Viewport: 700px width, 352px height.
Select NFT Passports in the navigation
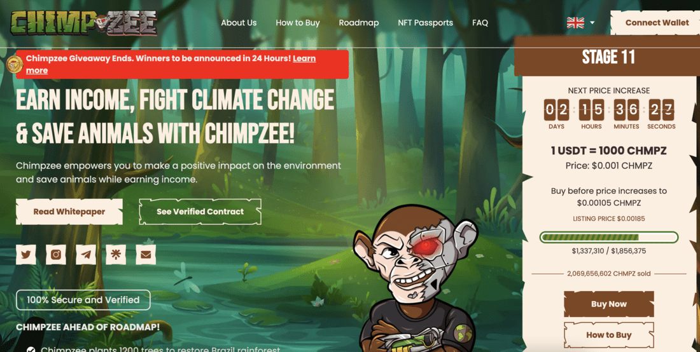[x=426, y=23]
